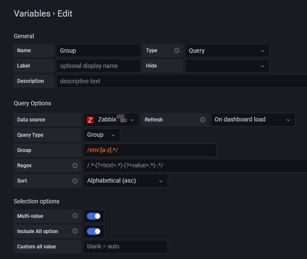This screenshot has height=259, width=307.
Task: Click the Description text field
Action: click(x=181, y=81)
